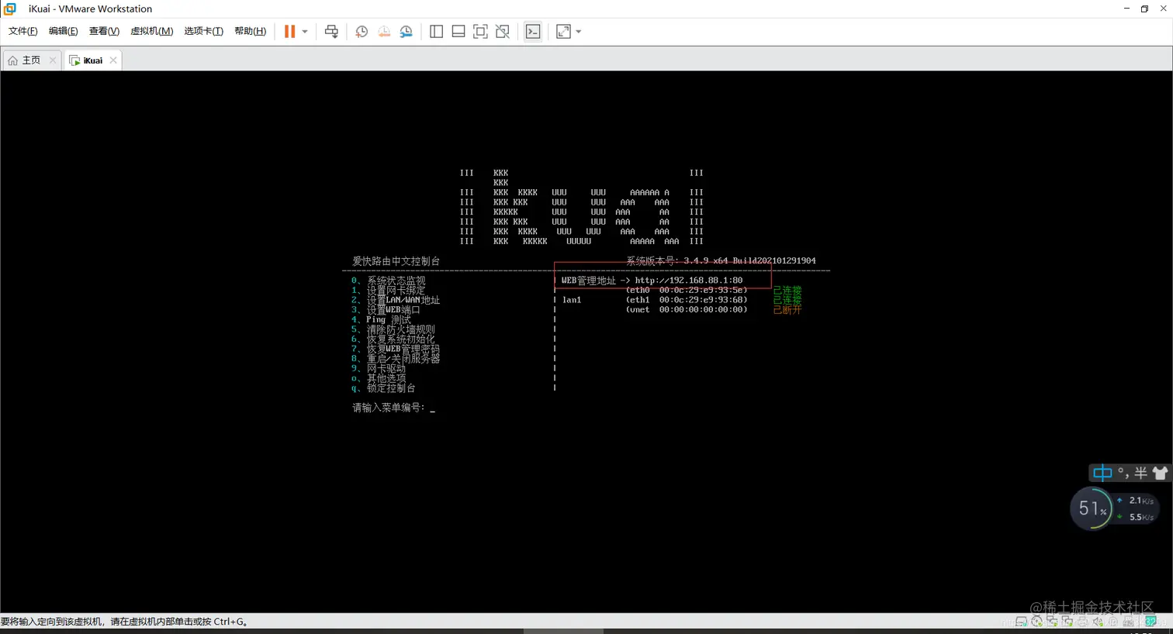Click the stretch guest display icon
Viewport: 1173px width, 634px height.
(x=564, y=32)
